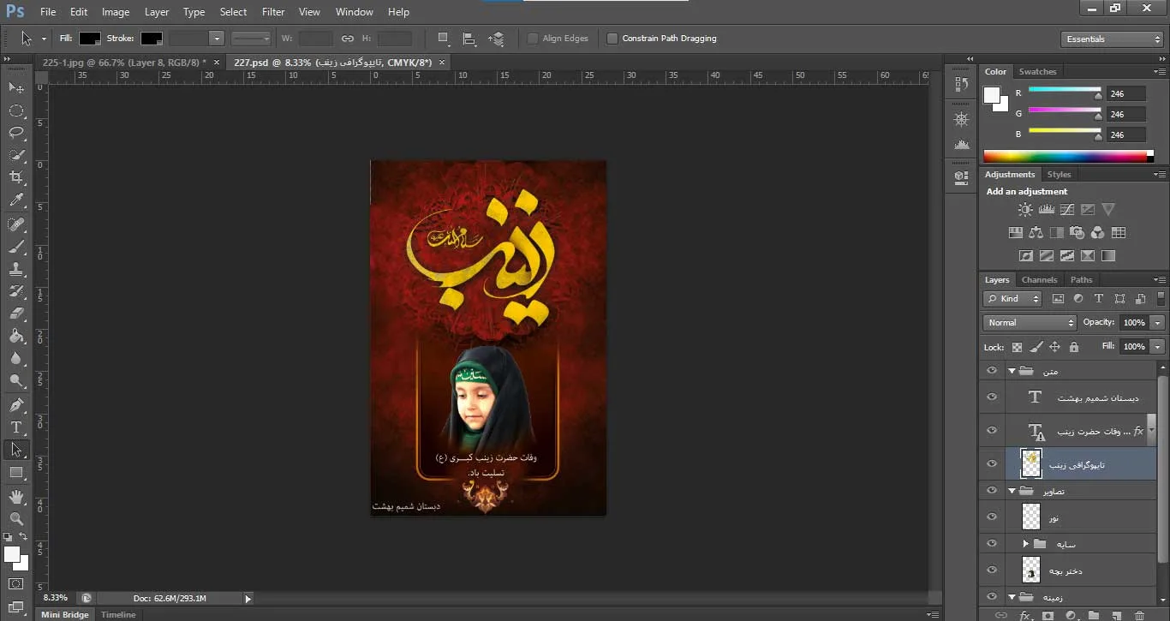Select the Dodge tool
Image resolution: width=1170 pixels, height=621 pixels.
(x=16, y=381)
